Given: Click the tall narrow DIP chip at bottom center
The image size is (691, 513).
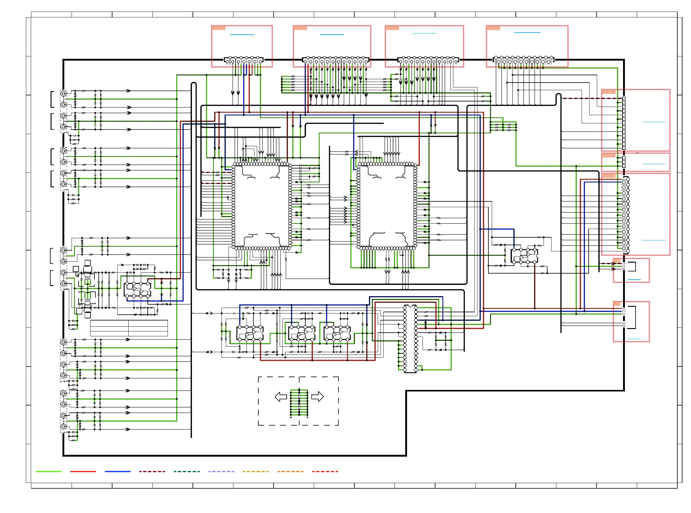Looking at the screenshot, I should pos(410,339).
